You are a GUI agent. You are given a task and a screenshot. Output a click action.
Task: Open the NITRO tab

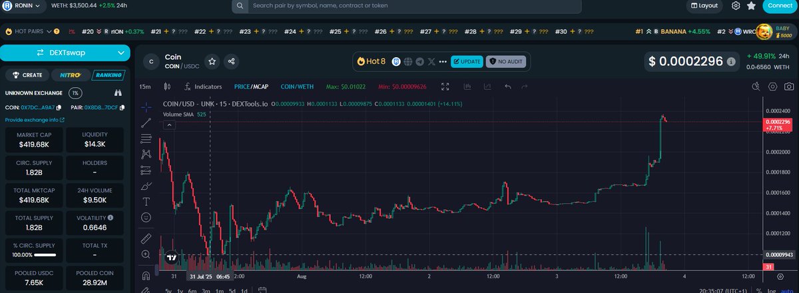tap(70, 75)
